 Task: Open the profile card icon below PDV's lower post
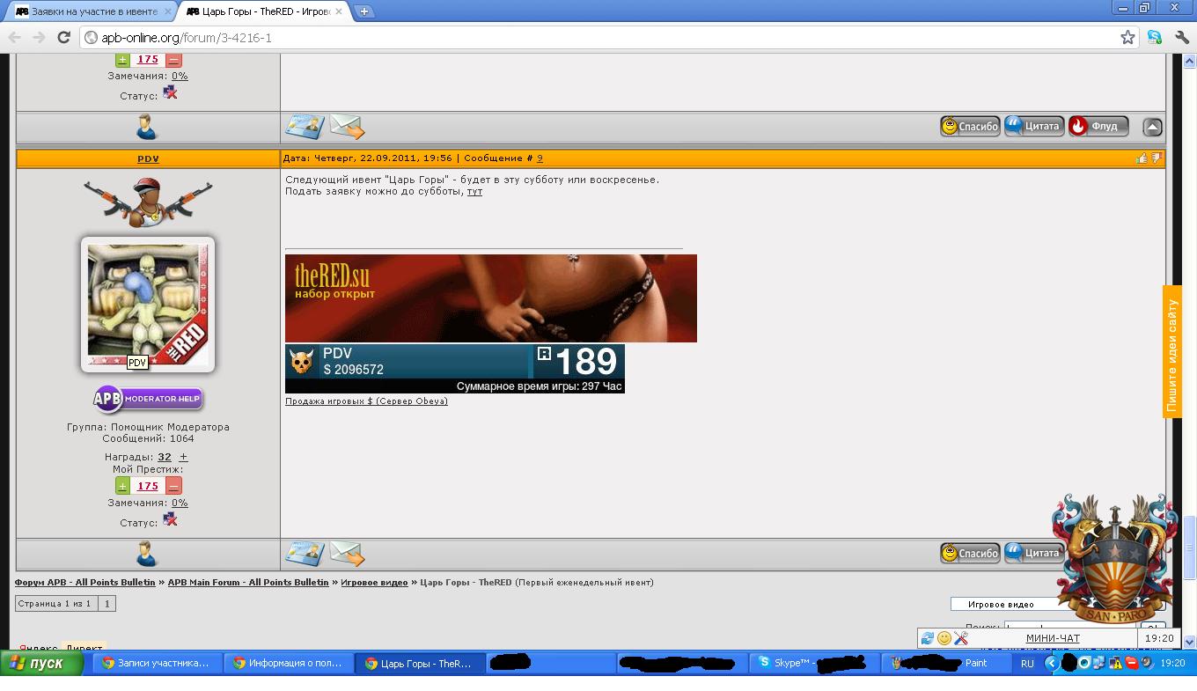coord(305,554)
